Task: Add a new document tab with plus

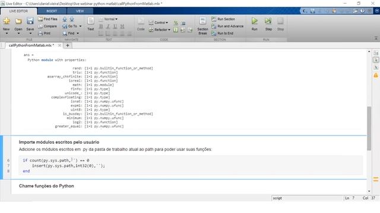Action: click(x=68, y=46)
